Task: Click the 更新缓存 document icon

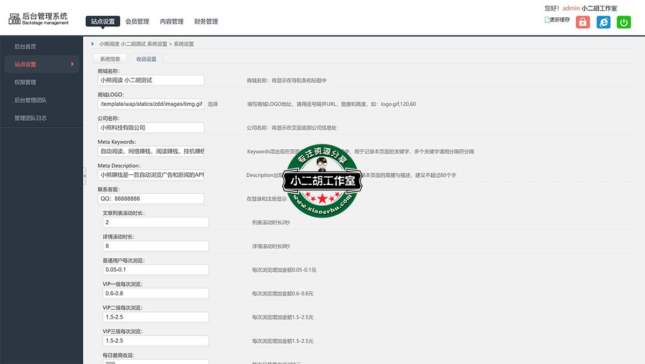Action: point(547,20)
